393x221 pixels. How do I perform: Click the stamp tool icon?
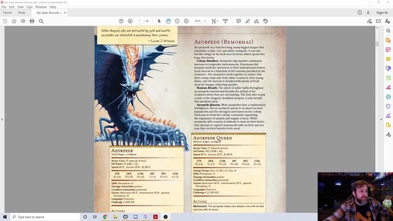[x=266, y=21]
